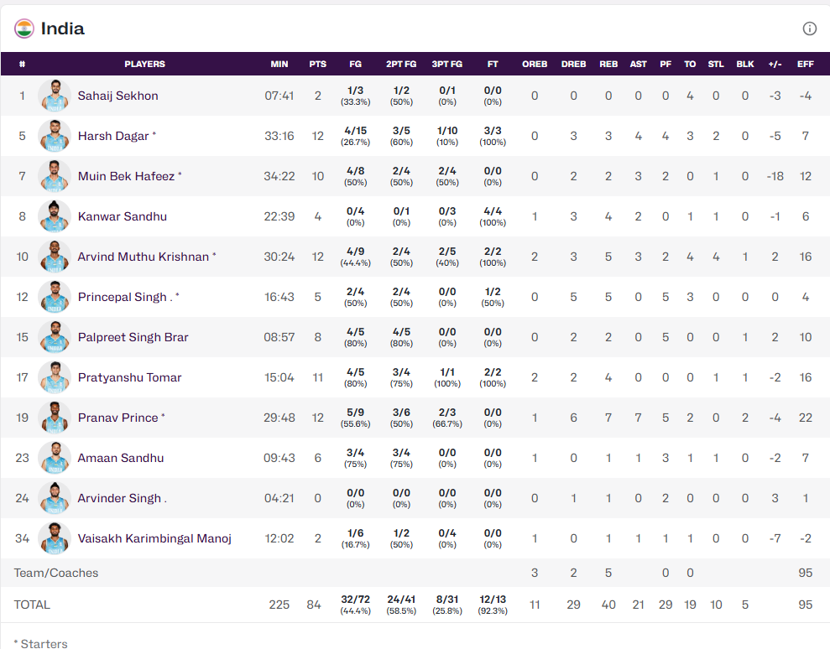Screen dimensions: 830x649
Task: Click Amaan Sandhu's avatar image
Action: coord(55,458)
